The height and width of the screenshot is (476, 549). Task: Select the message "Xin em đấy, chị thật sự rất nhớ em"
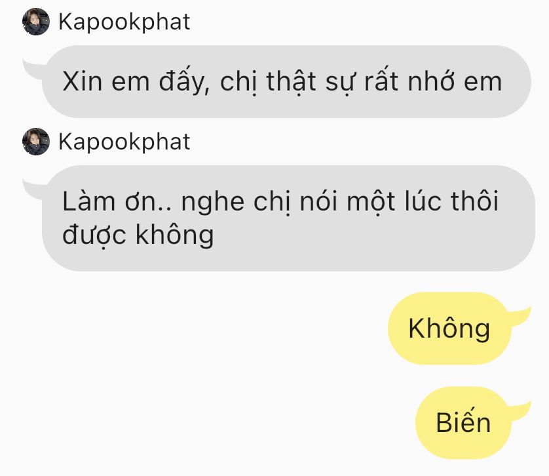286,81
